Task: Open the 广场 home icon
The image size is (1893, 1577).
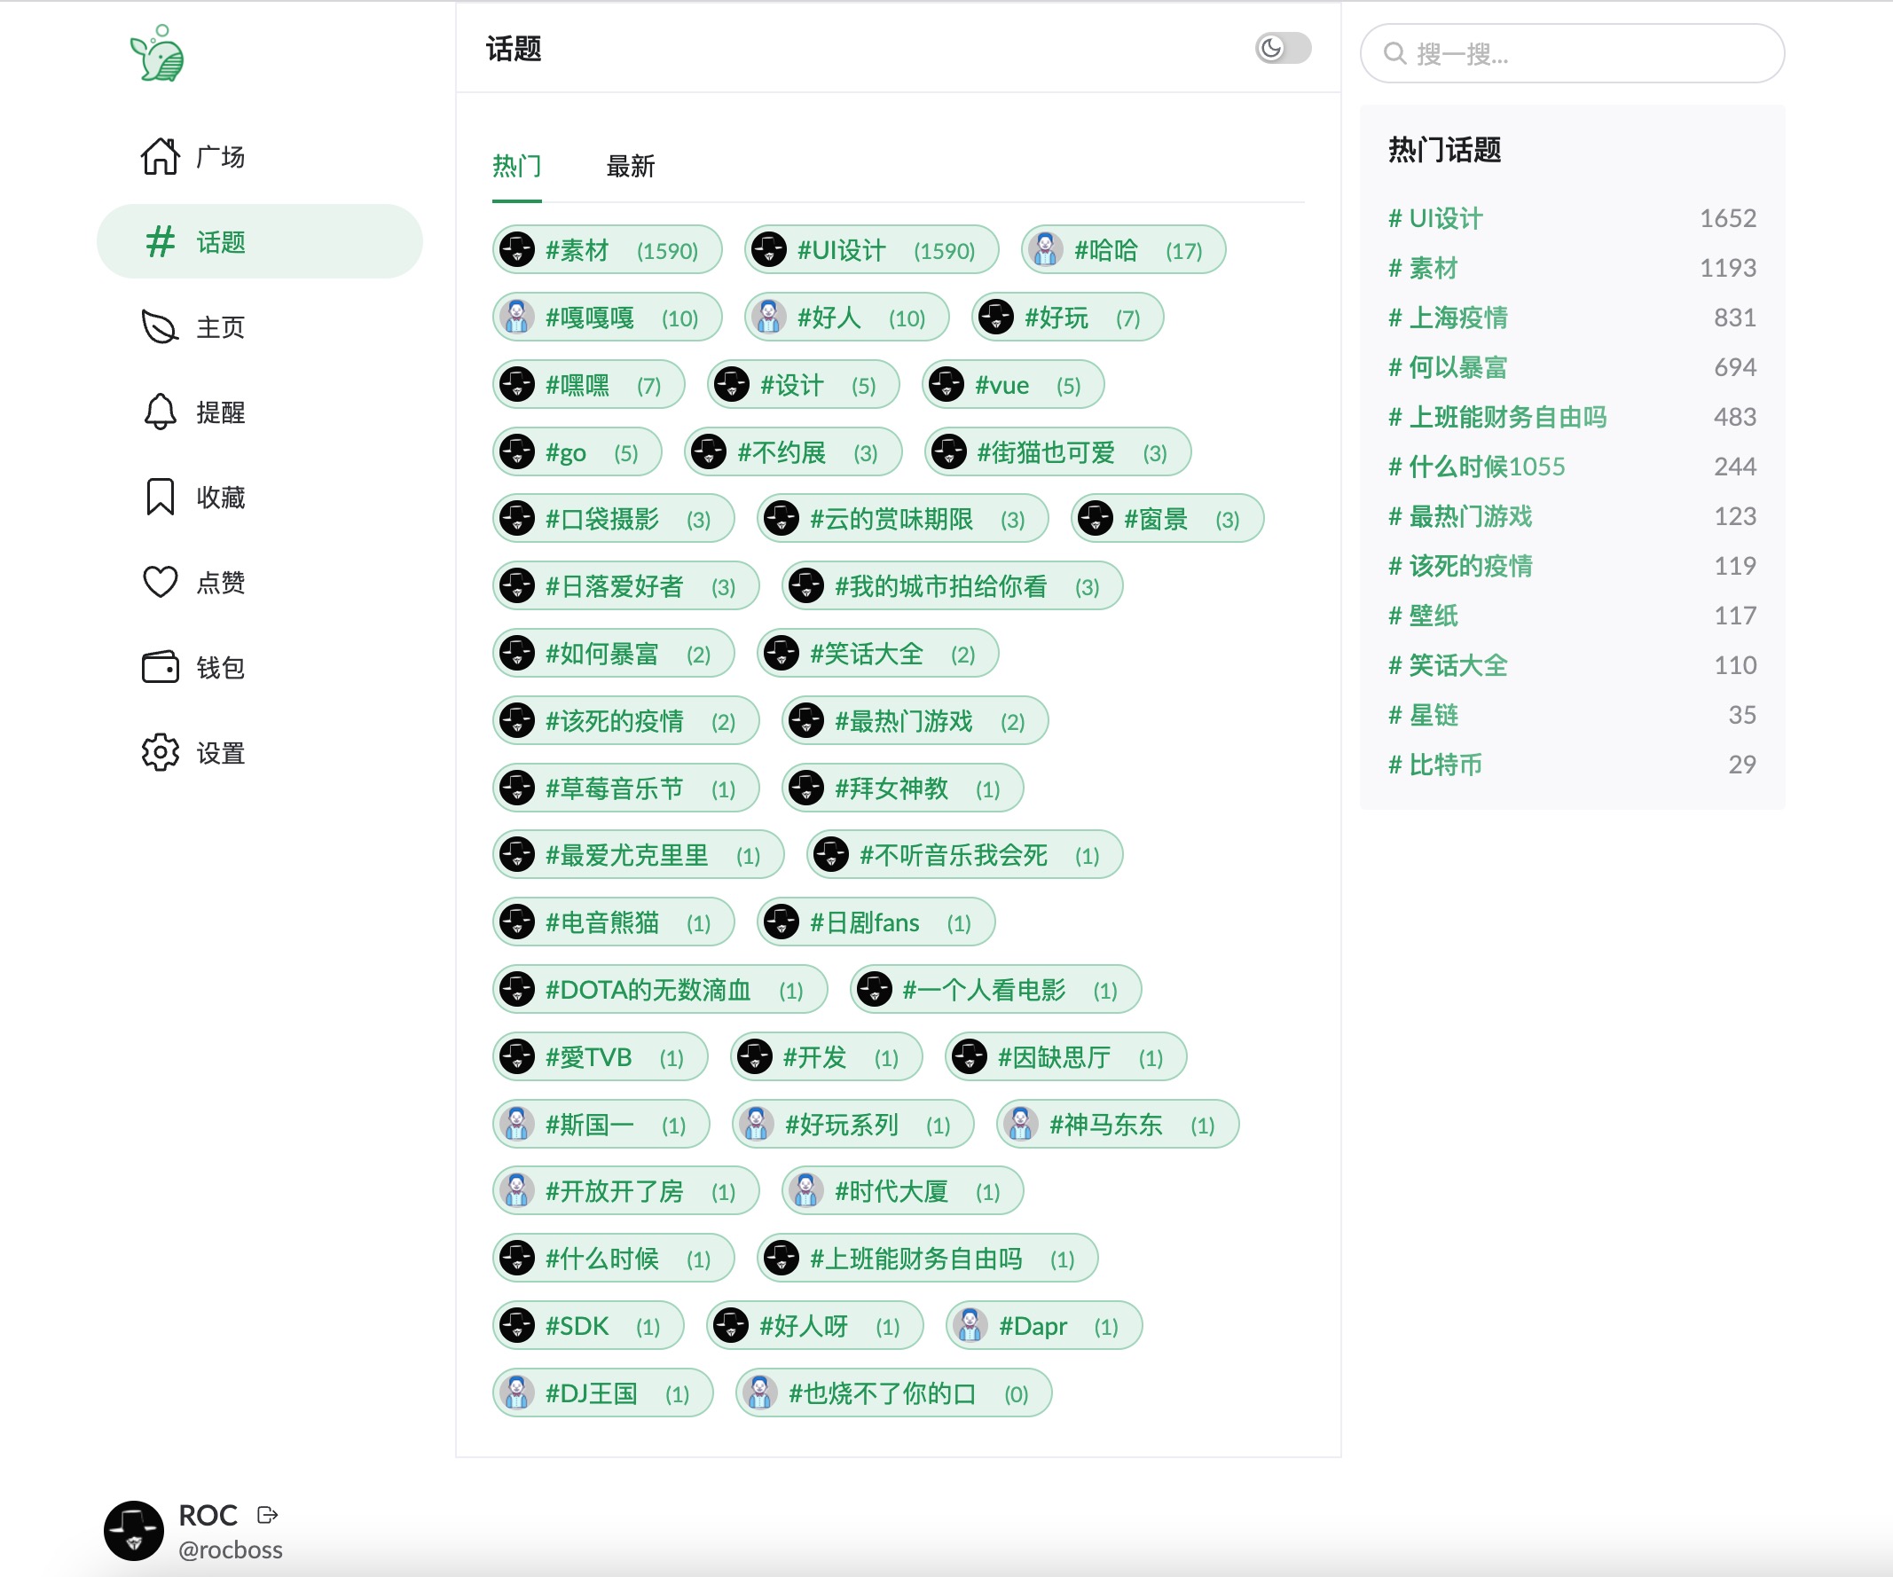Action: [x=161, y=156]
